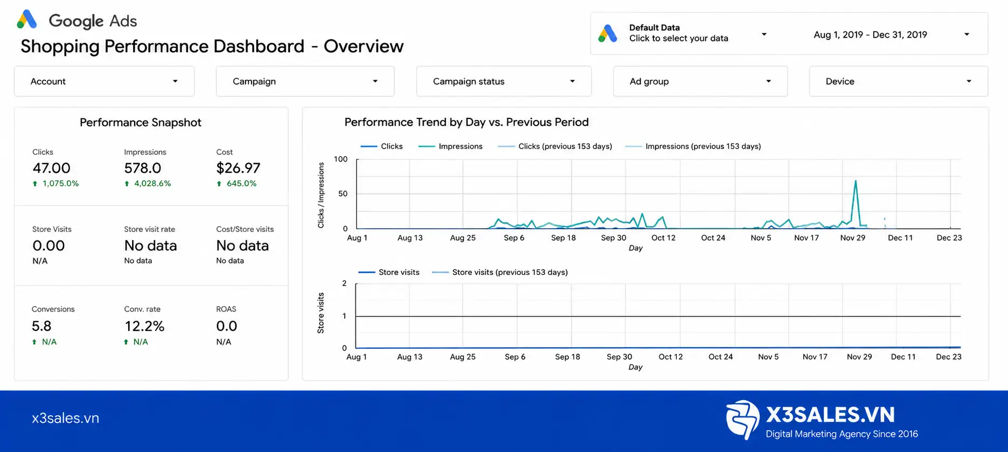Screen dimensions: 1008x452
Task: Toggle Impressions (previous 153 days) legend entry
Action: click(693, 146)
